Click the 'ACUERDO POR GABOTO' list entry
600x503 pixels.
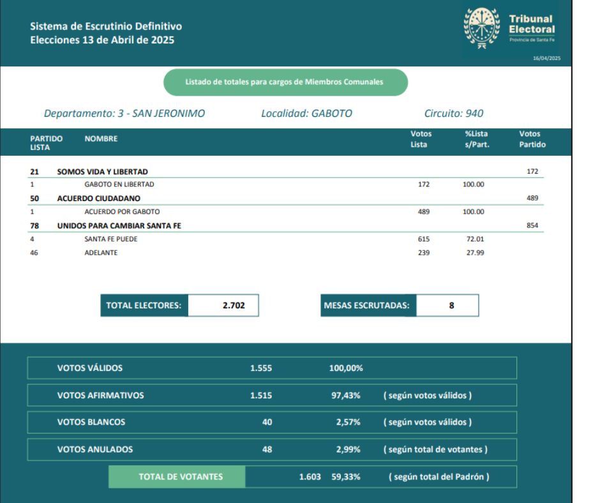click(122, 212)
